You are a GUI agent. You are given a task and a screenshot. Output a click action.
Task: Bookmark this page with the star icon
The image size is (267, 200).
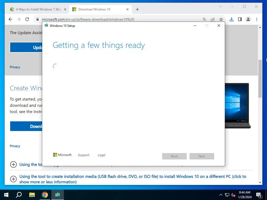point(221,19)
